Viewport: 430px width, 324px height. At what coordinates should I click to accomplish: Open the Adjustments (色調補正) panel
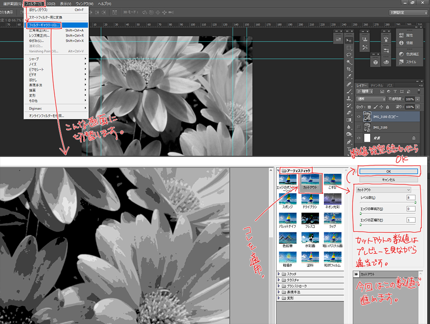pyautogui.click(x=409, y=54)
